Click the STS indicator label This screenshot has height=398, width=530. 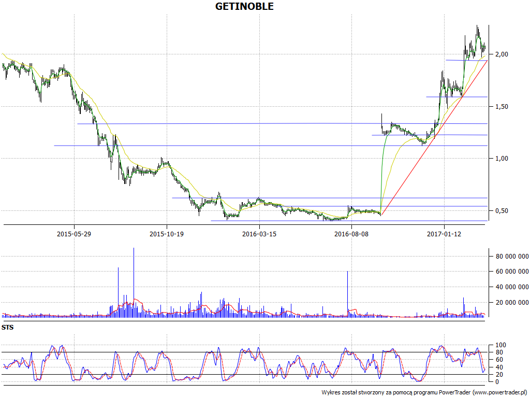[7, 328]
